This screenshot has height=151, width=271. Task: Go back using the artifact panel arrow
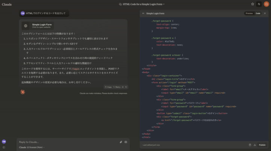tap(143, 13)
